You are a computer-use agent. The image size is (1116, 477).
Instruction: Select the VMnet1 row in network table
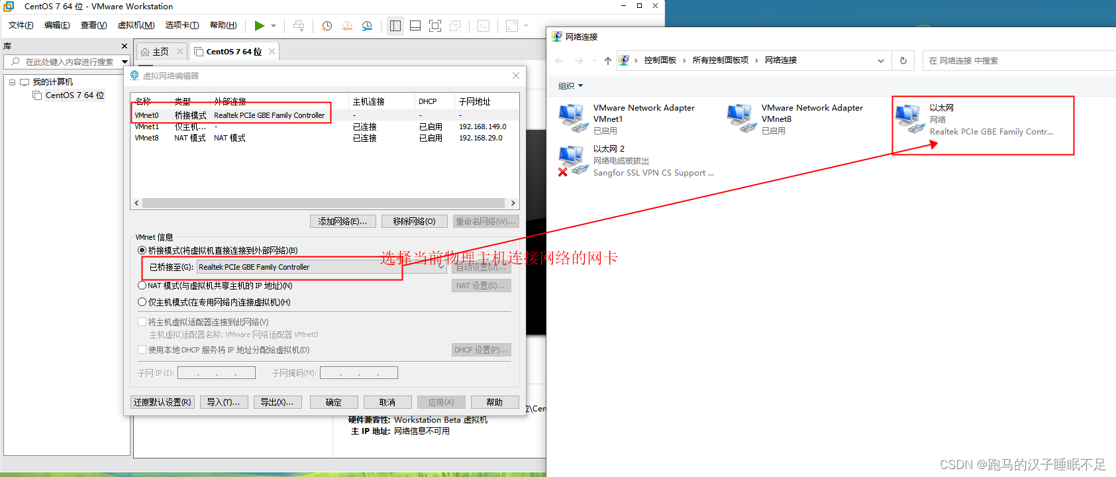click(325, 127)
